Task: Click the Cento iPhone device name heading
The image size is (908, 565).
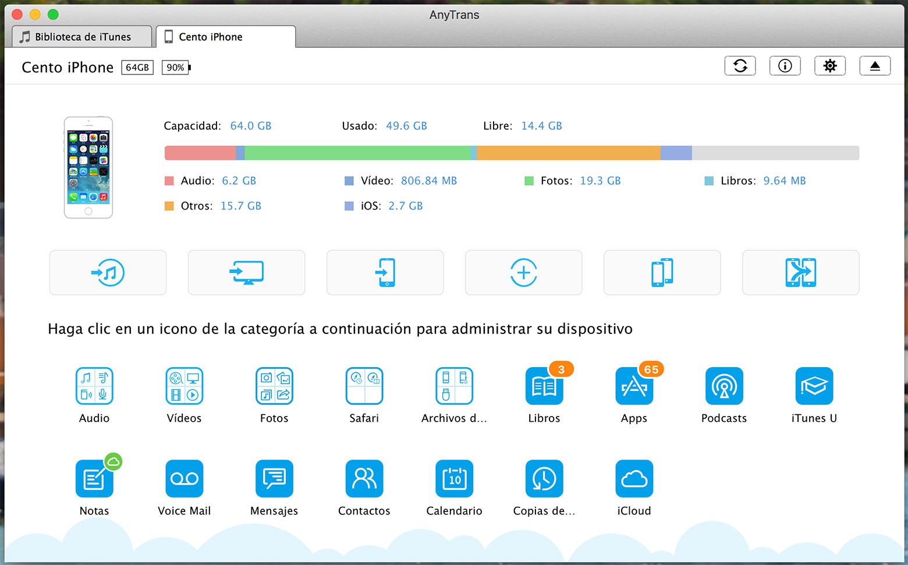Action: (x=68, y=67)
